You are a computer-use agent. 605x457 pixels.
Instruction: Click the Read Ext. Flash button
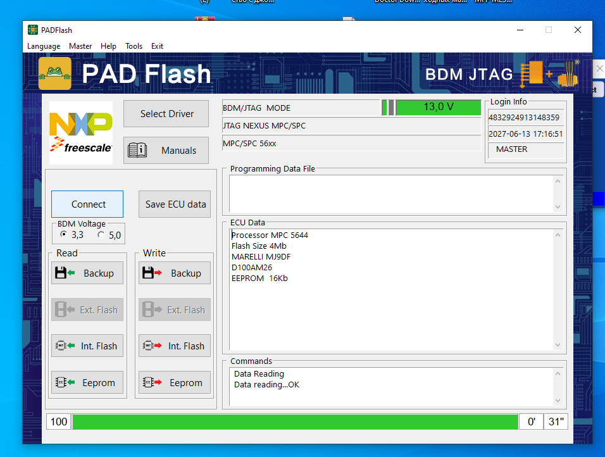click(87, 310)
